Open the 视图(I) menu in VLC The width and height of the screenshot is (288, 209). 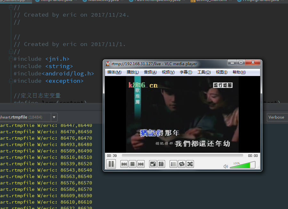tap(221, 72)
